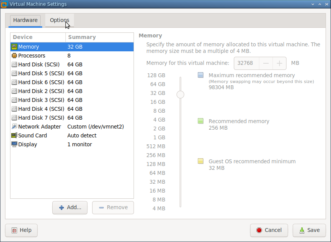This screenshot has height=242, width=331.
Task: Select Hard Disk 2 (SCSI) row
Action: coord(41,91)
